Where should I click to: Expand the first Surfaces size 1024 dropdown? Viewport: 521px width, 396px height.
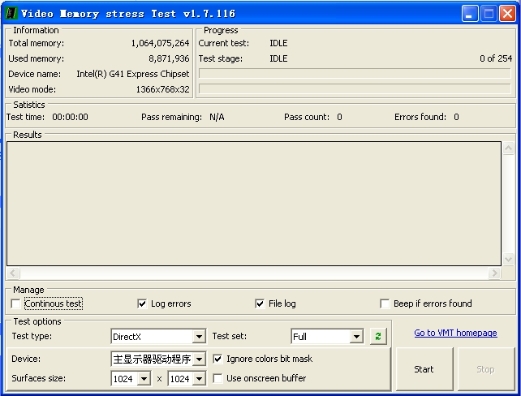pos(144,379)
